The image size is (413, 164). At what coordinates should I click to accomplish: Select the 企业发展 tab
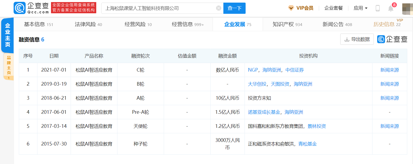237,24
